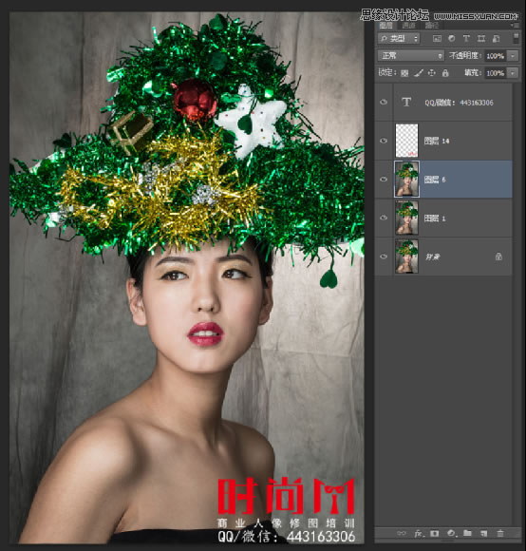Filter layers by type (T) layer icon
526x551 pixels.
tap(466, 38)
